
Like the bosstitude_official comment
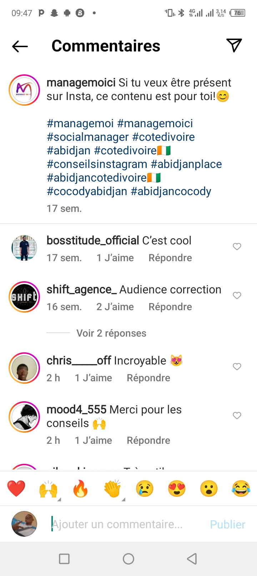(237, 247)
